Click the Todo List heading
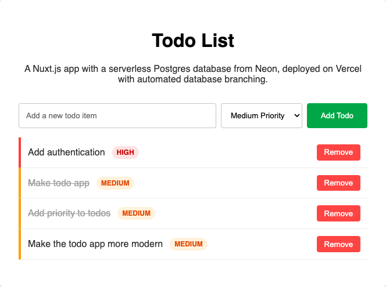This screenshot has width=386, height=287. pos(193,41)
